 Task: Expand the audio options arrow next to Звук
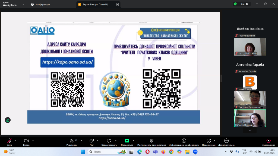coord(15,141)
